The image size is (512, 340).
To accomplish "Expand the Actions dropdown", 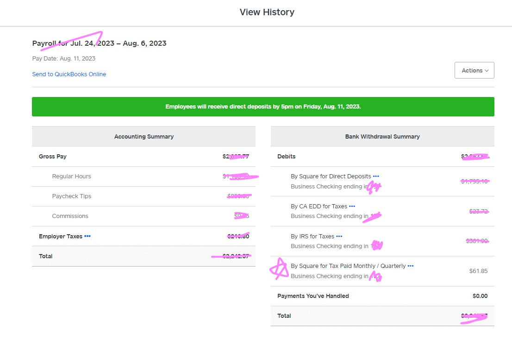I will point(475,70).
